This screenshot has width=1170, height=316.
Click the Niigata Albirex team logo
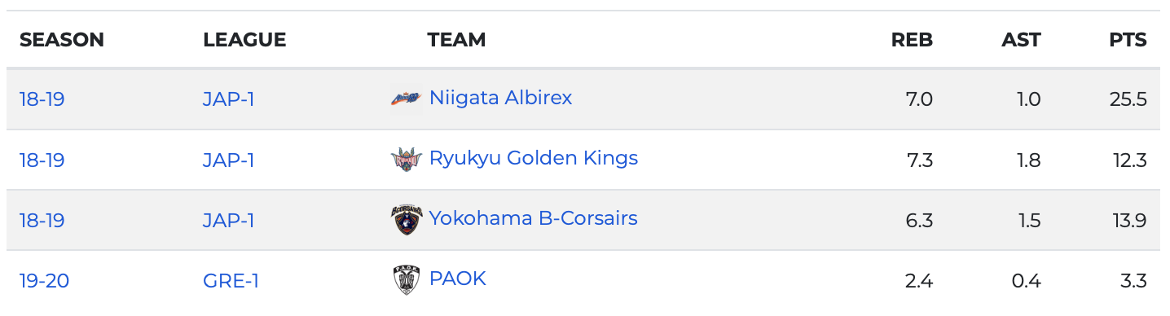[x=406, y=99]
